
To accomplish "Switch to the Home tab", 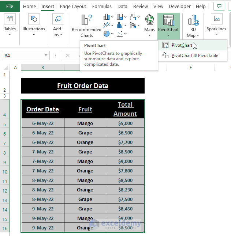I will coord(29,6).
